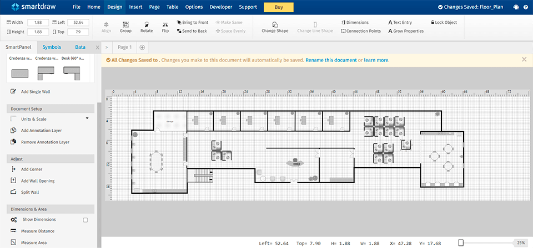Add a new page with plus icon

pyautogui.click(x=142, y=48)
